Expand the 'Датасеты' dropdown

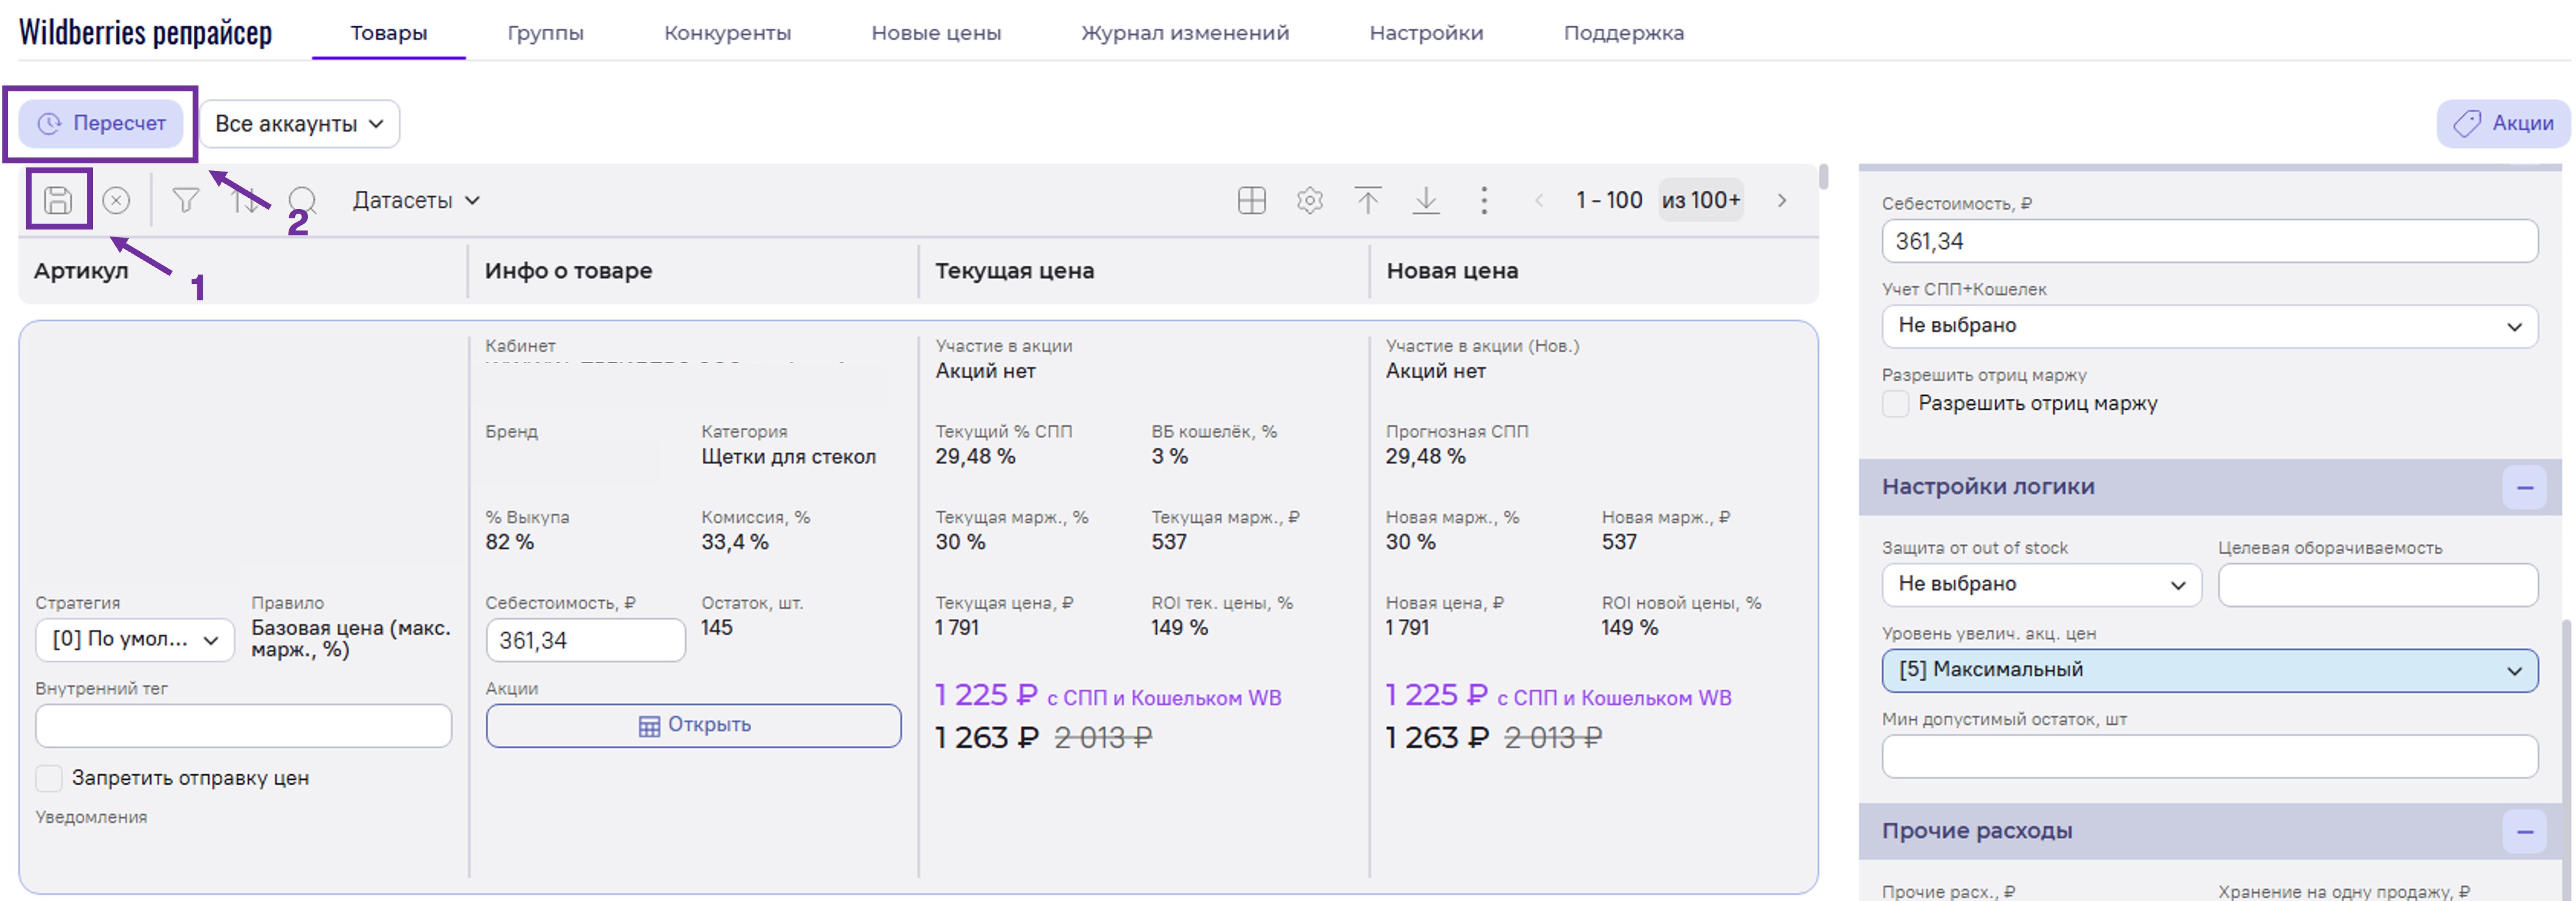pyautogui.click(x=416, y=200)
